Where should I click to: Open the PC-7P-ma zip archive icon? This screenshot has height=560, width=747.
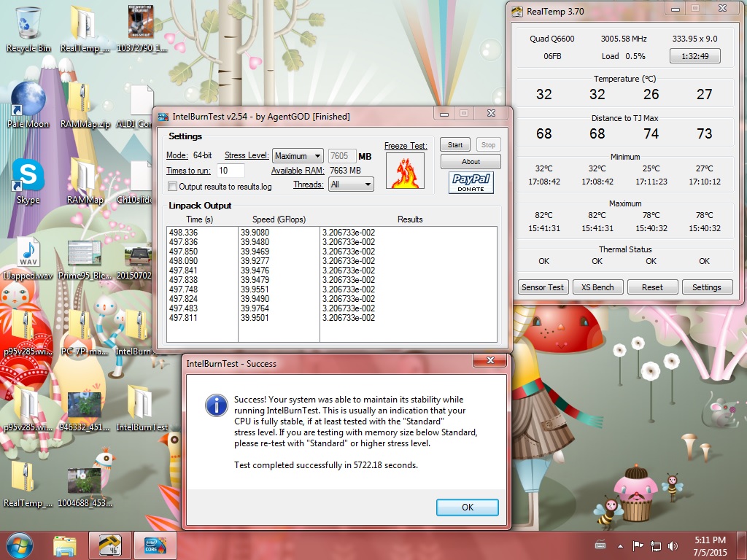85,332
